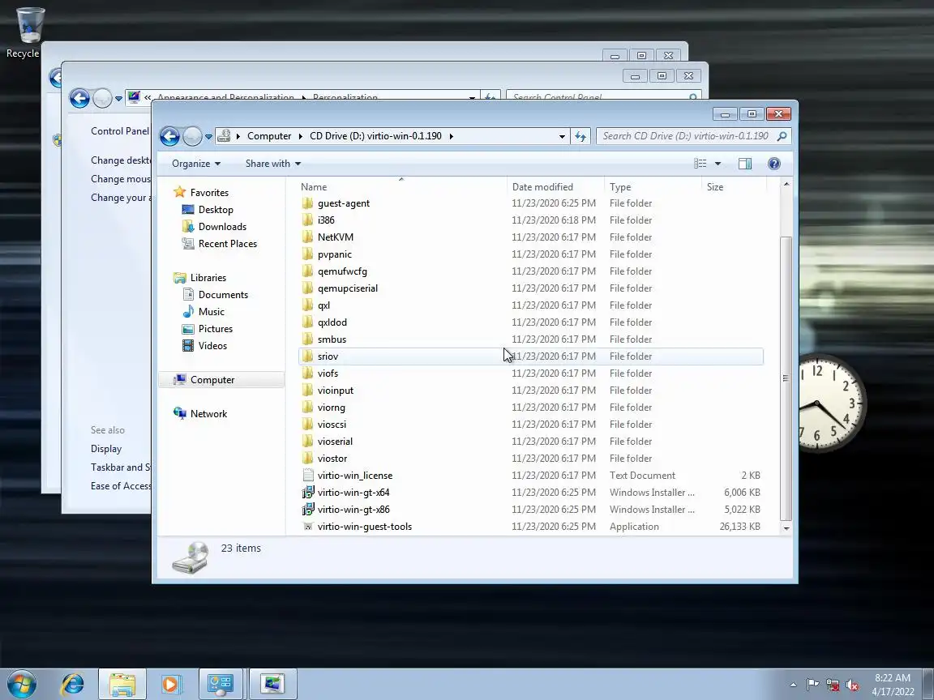The height and width of the screenshot is (700, 934).
Task: Toggle the preview pane button
Action: [x=744, y=164]
